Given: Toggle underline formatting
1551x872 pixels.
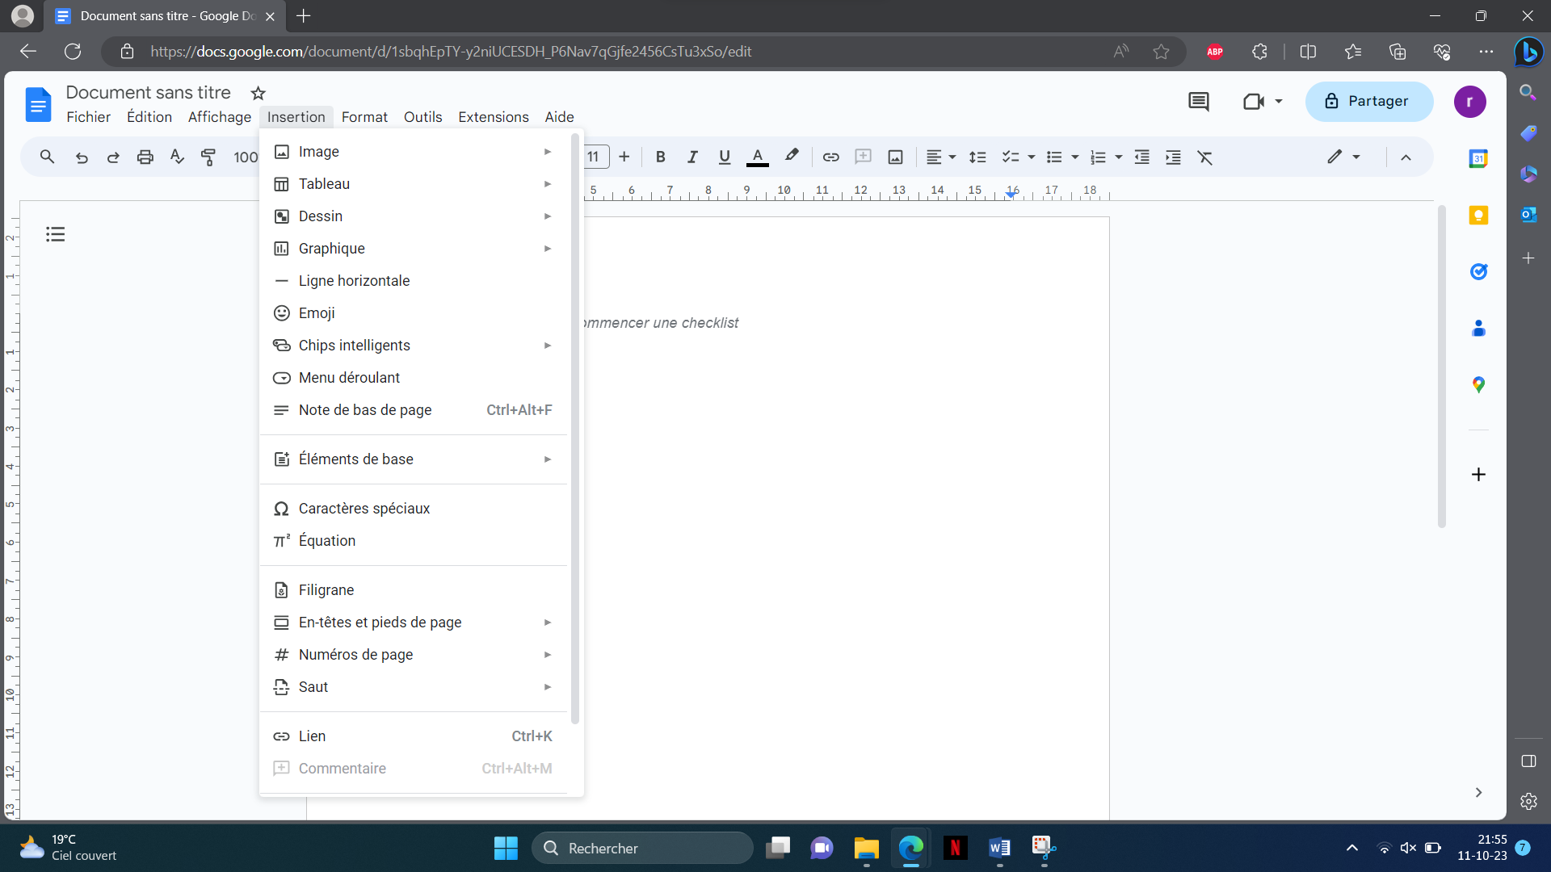Looking at the screenshot, I should point(725,157).
